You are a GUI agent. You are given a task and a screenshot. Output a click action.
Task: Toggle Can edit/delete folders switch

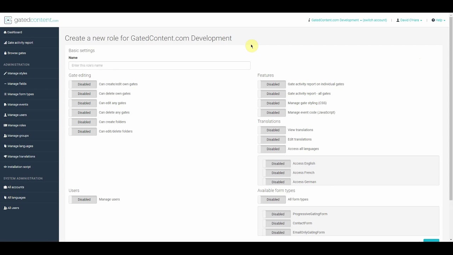coord(83,131)
